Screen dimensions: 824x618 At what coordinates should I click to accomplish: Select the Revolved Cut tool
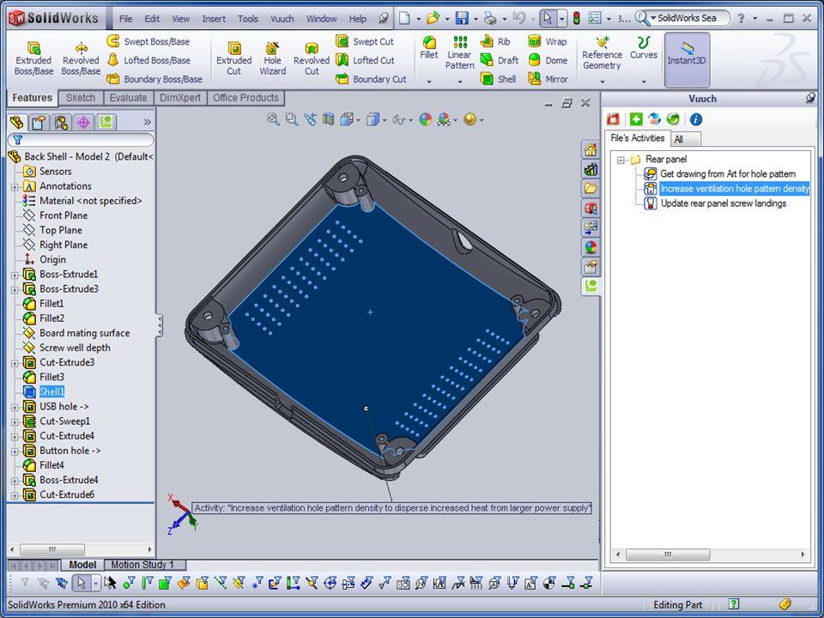tap(311, 58)
